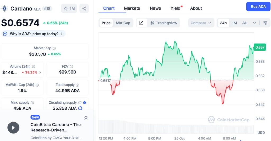The width and height of the screenshot is (271, 141).
Task: Click the FDV info icon
Action: 71,67
